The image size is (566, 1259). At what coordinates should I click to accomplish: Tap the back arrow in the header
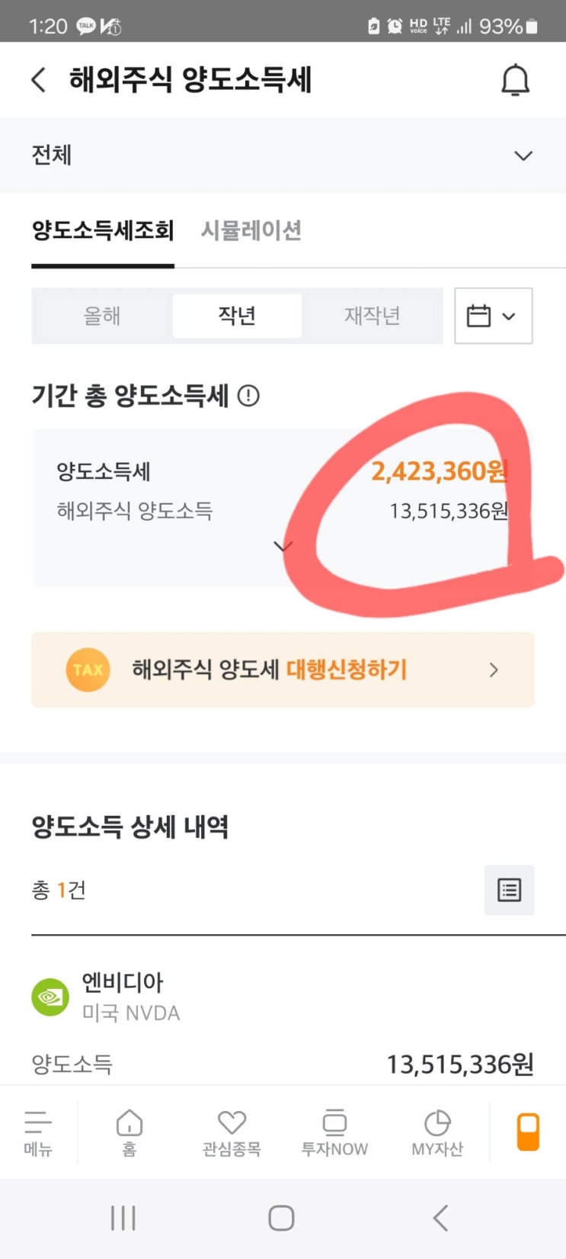pyautogui.click(x=39, y=80)
